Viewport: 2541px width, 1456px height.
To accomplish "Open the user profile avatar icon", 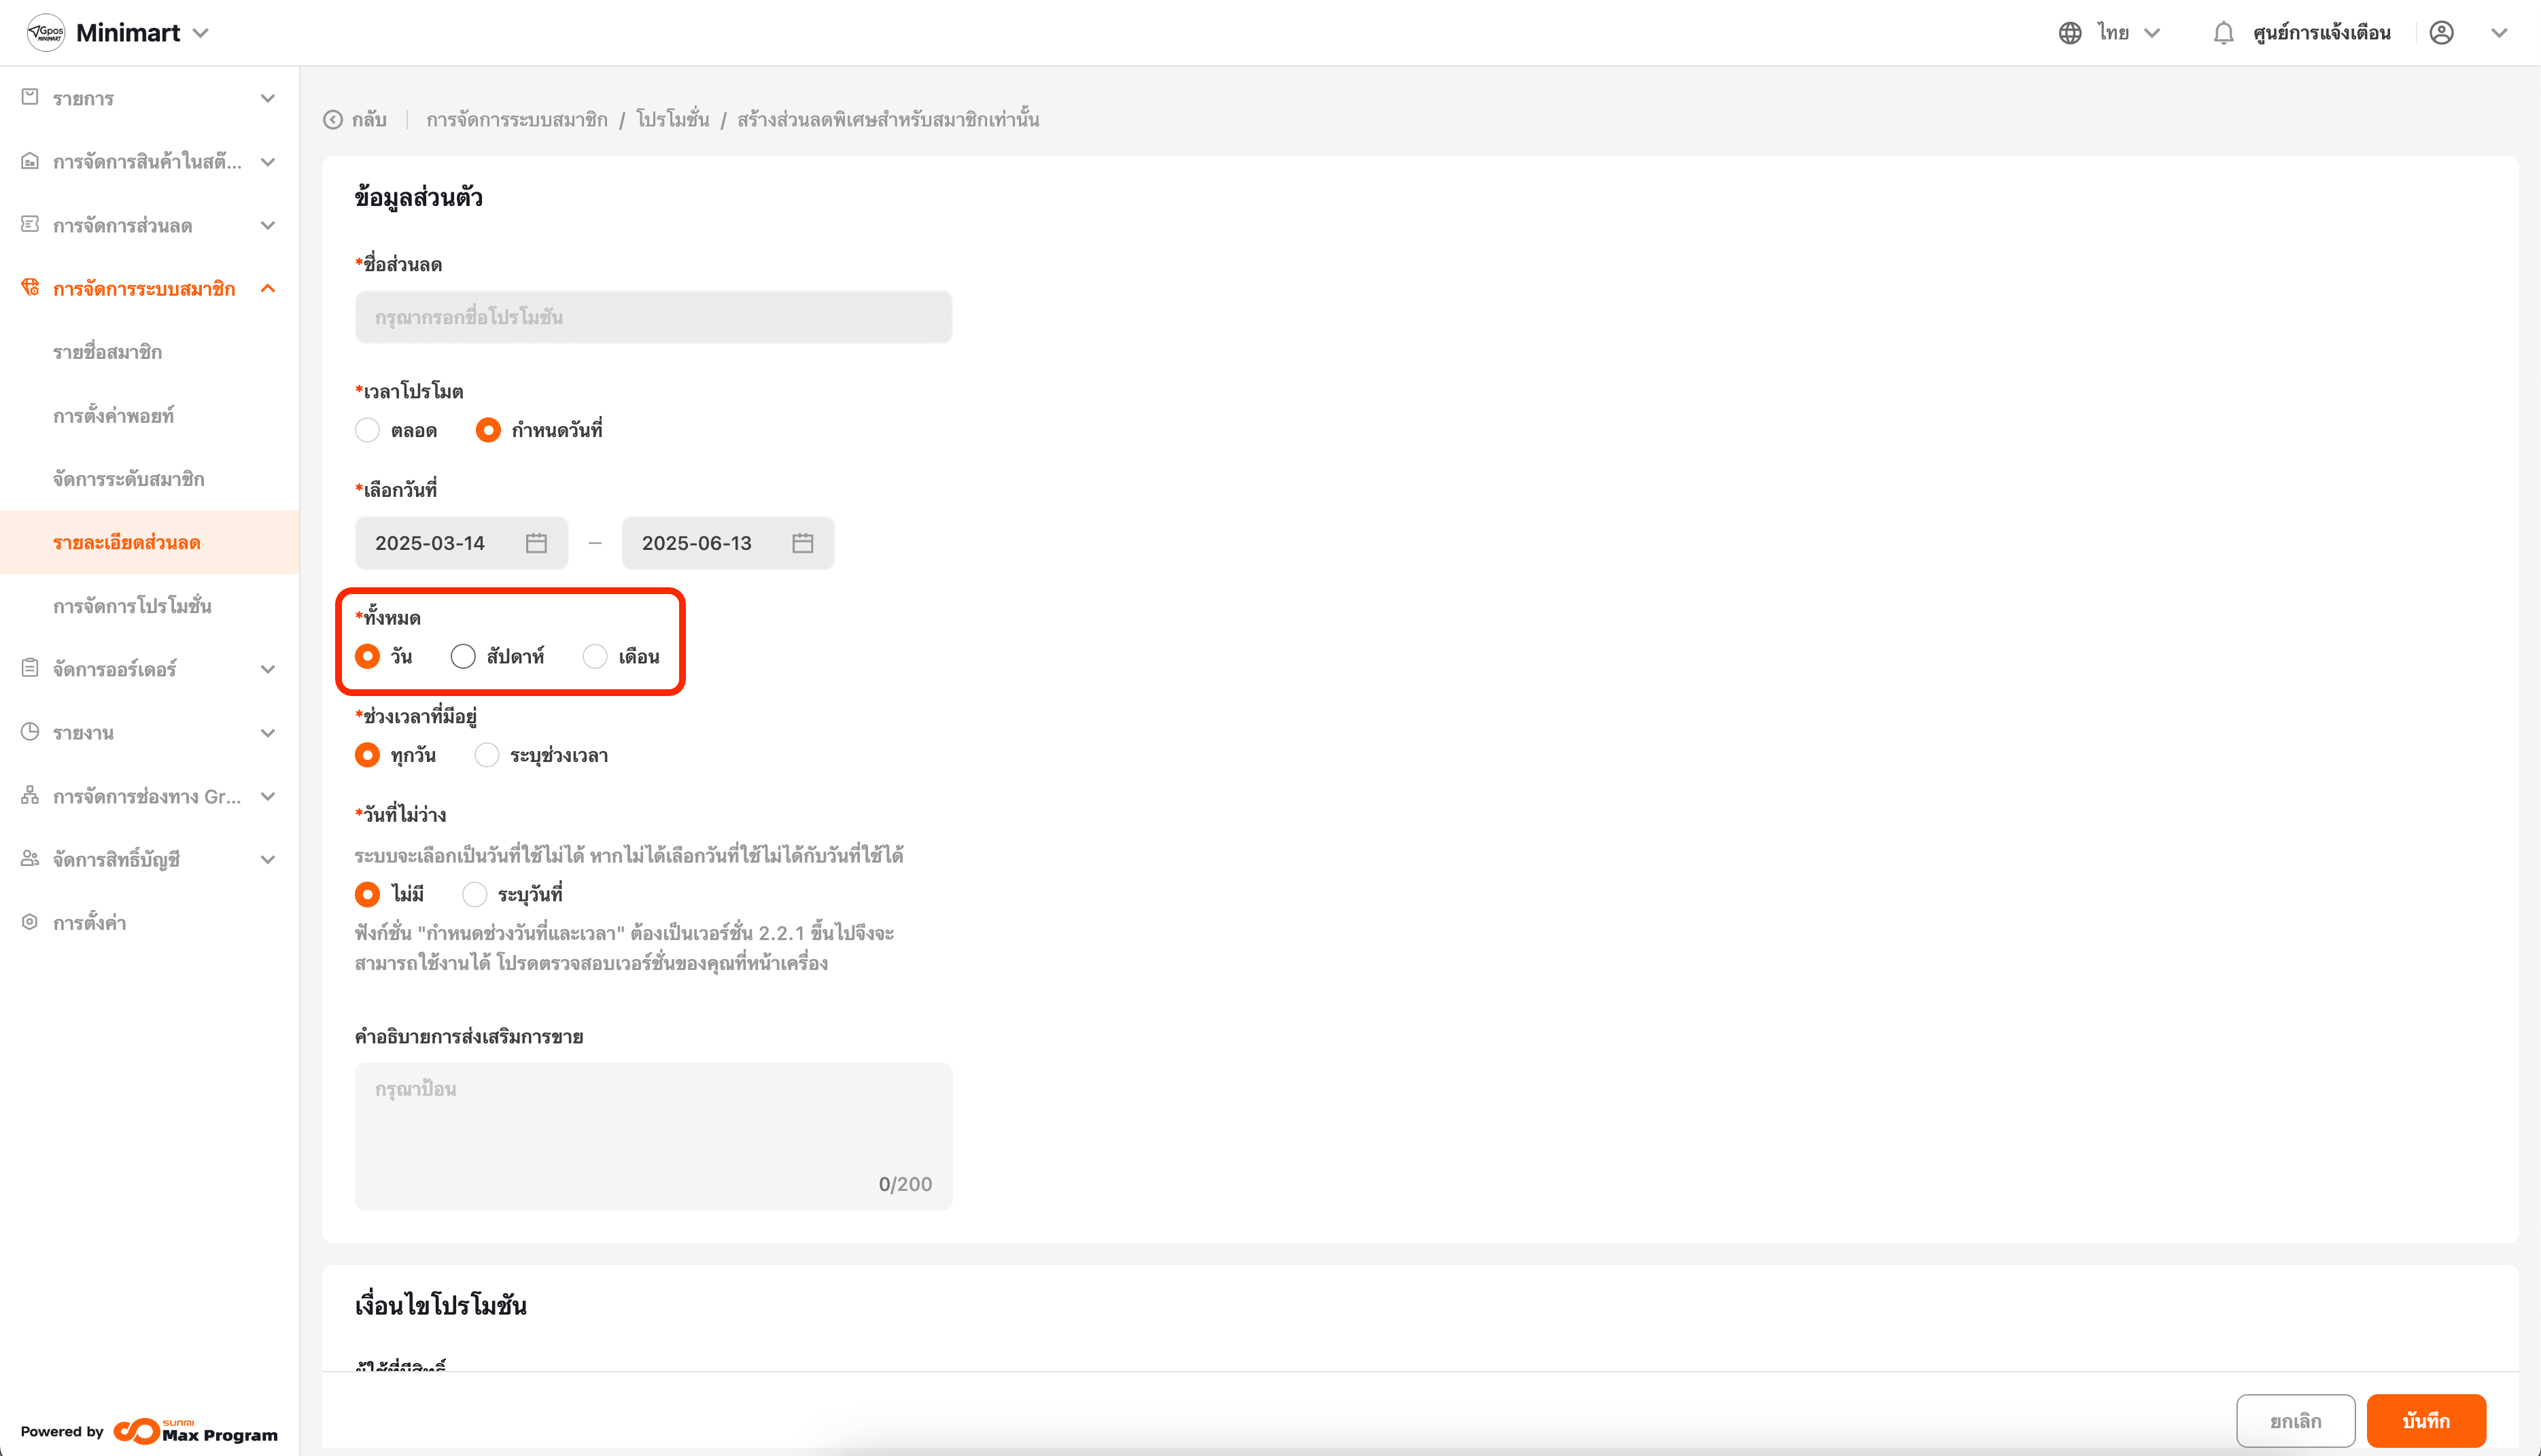I will (x=2441, y=33).
